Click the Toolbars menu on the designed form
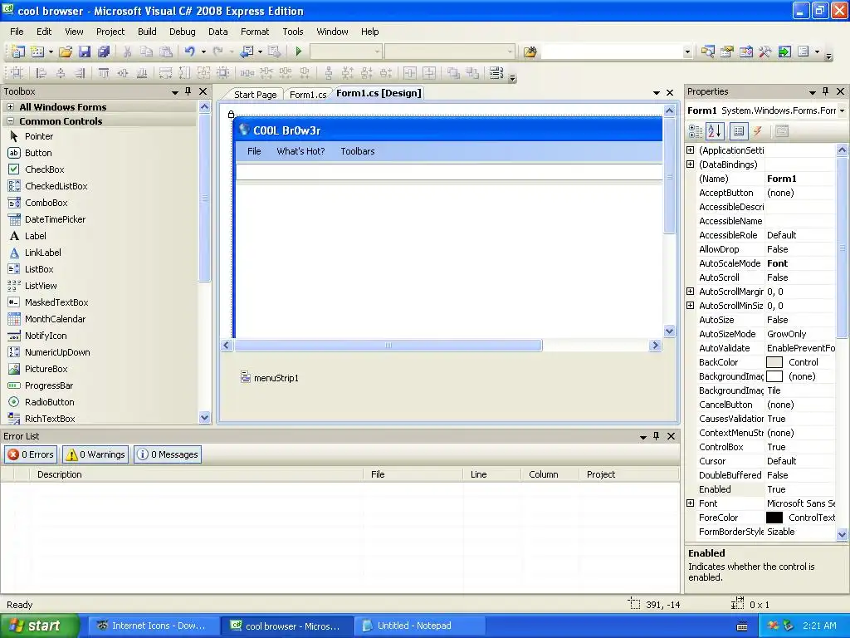 tap(358, 151)
